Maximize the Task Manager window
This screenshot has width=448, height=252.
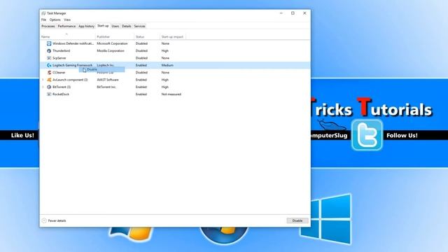[293, 13]
